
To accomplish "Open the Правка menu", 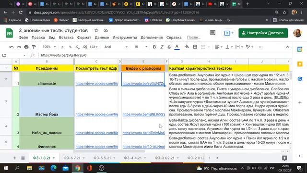I will tap(38, 37).
